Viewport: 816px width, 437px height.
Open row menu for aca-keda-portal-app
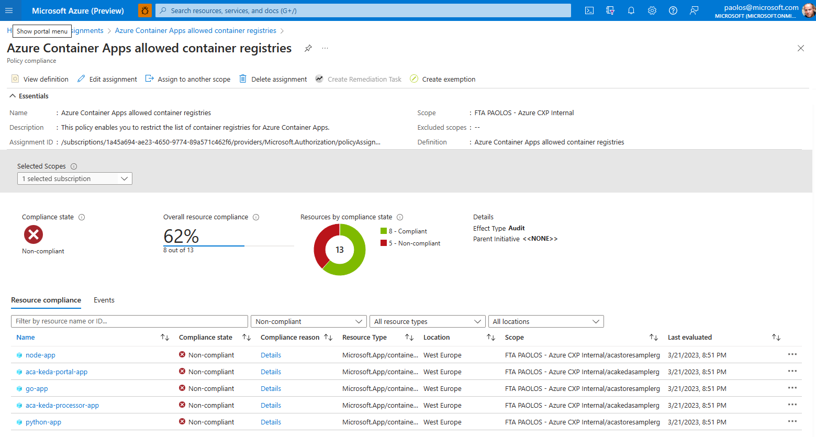pyautogui.click(x=792, y=371)
